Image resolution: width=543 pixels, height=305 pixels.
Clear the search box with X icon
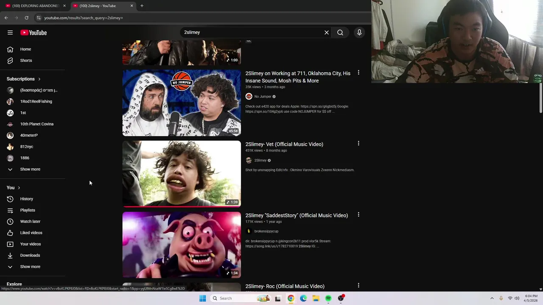327,33
